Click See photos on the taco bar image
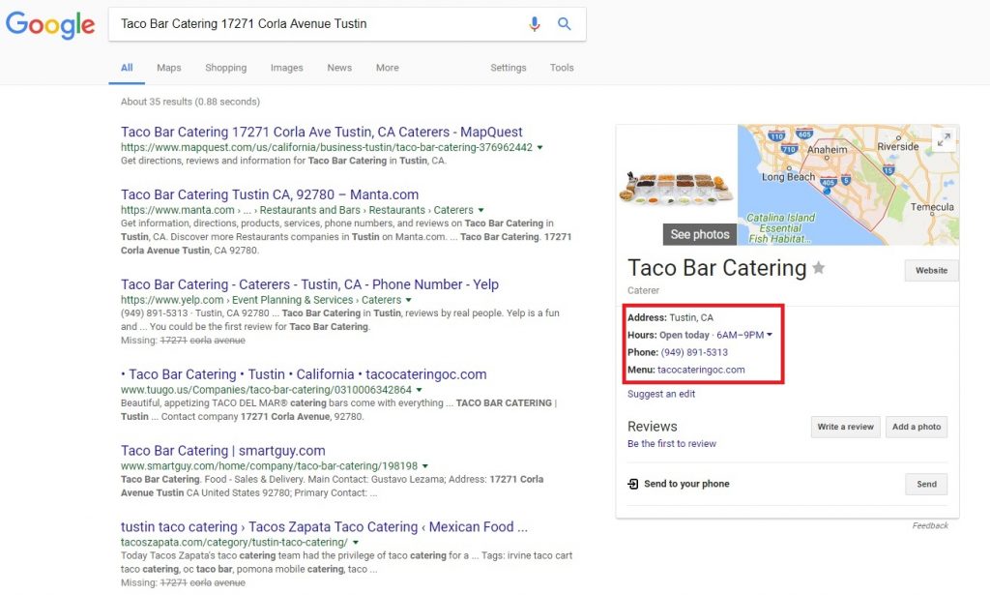The image size is (990, 595). 700,234
